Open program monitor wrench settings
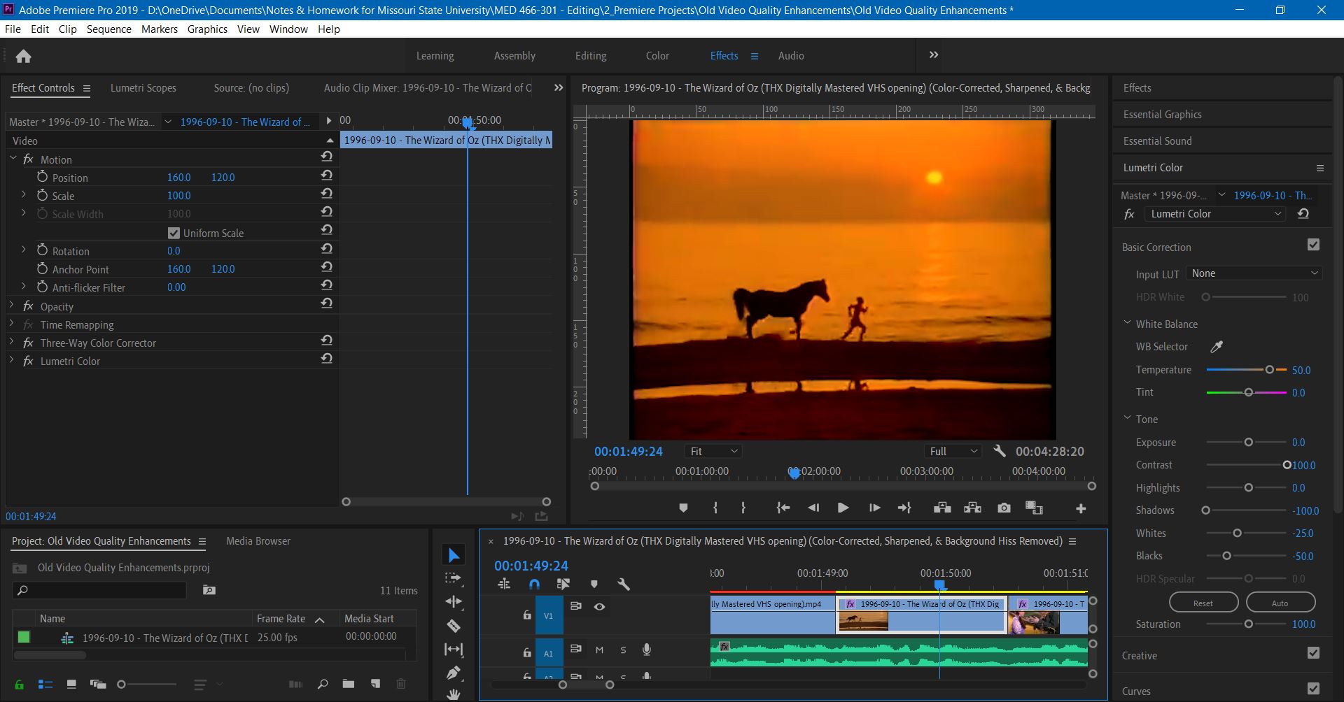1344x702 pixels. pyautogui.click(x=1000, y=451)
